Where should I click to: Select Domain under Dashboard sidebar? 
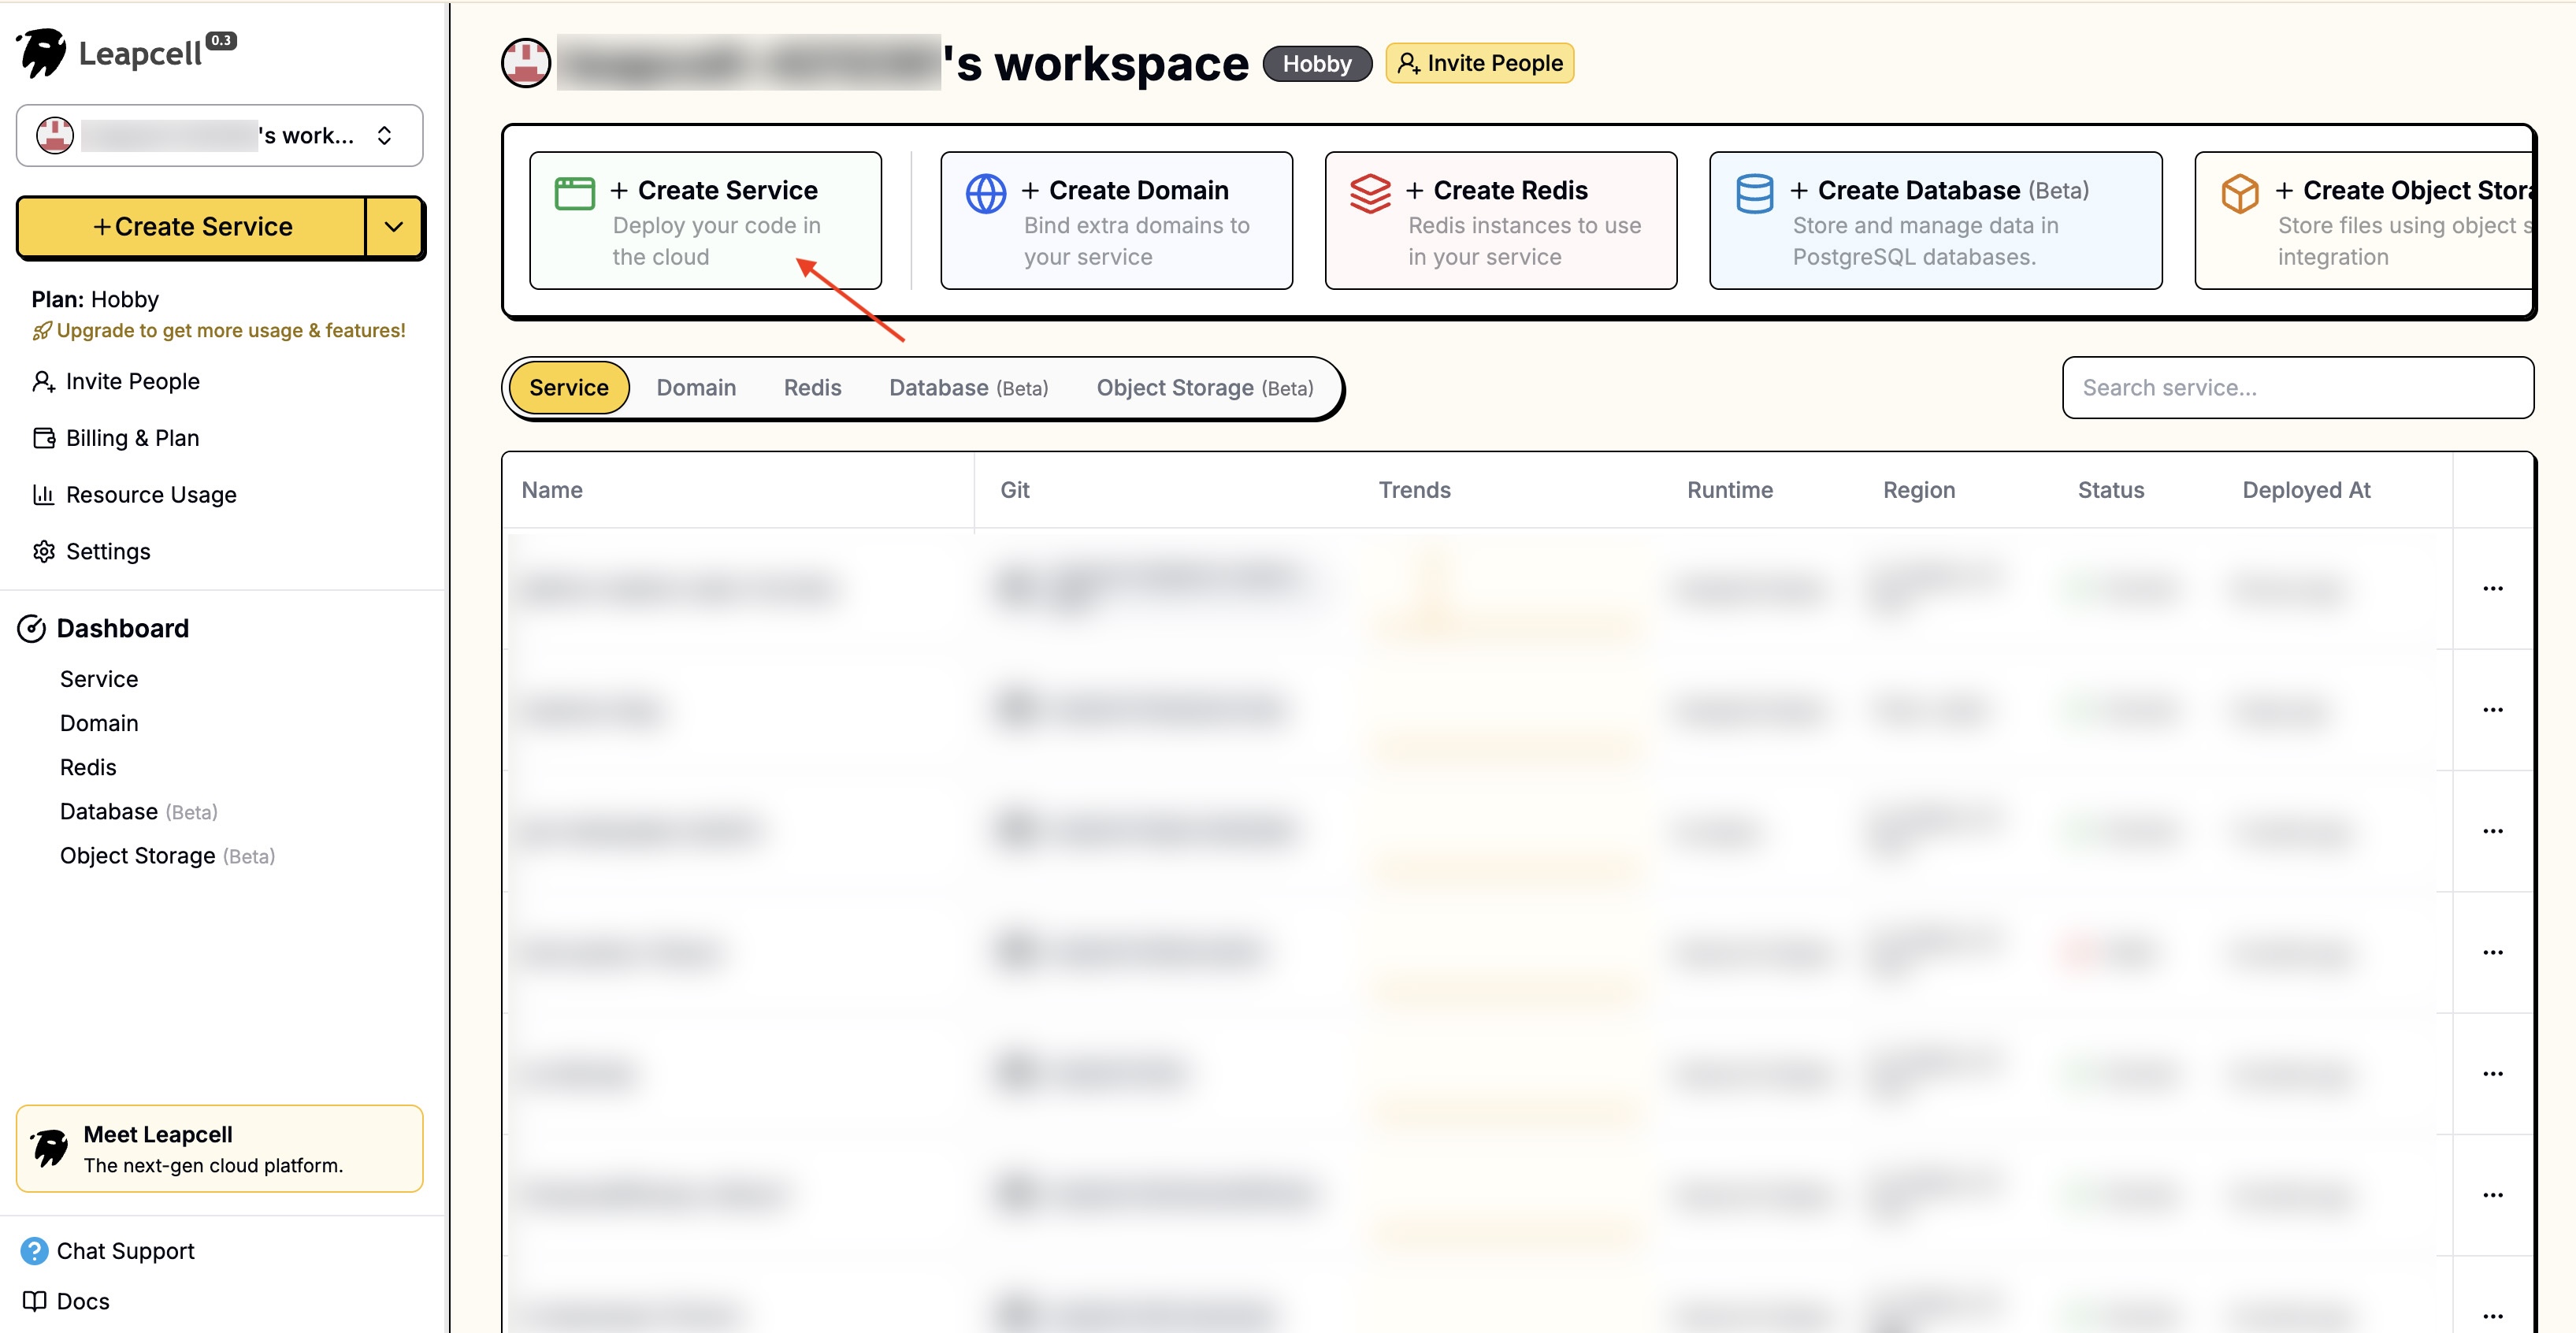[99, 723]
